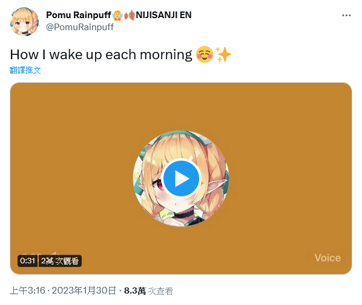This screenshot has width=362, height=305.
Task: Click the fallen leaf emoji beside the name
Action: (x=130, y=15)
